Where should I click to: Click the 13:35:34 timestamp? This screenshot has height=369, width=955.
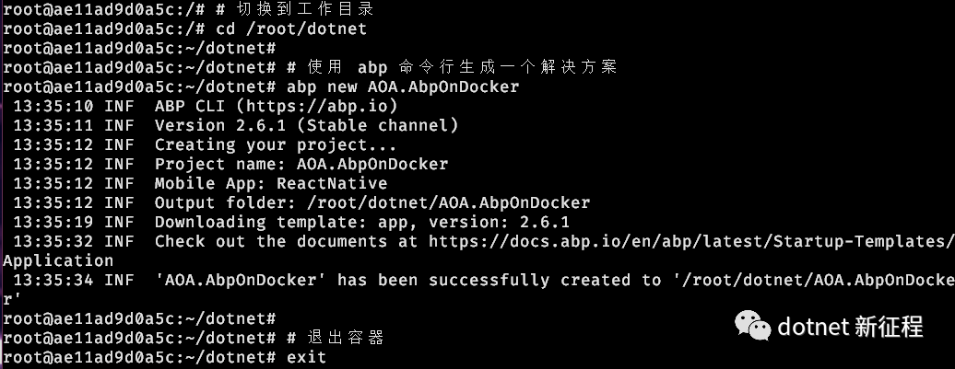(x=53, y=281)
